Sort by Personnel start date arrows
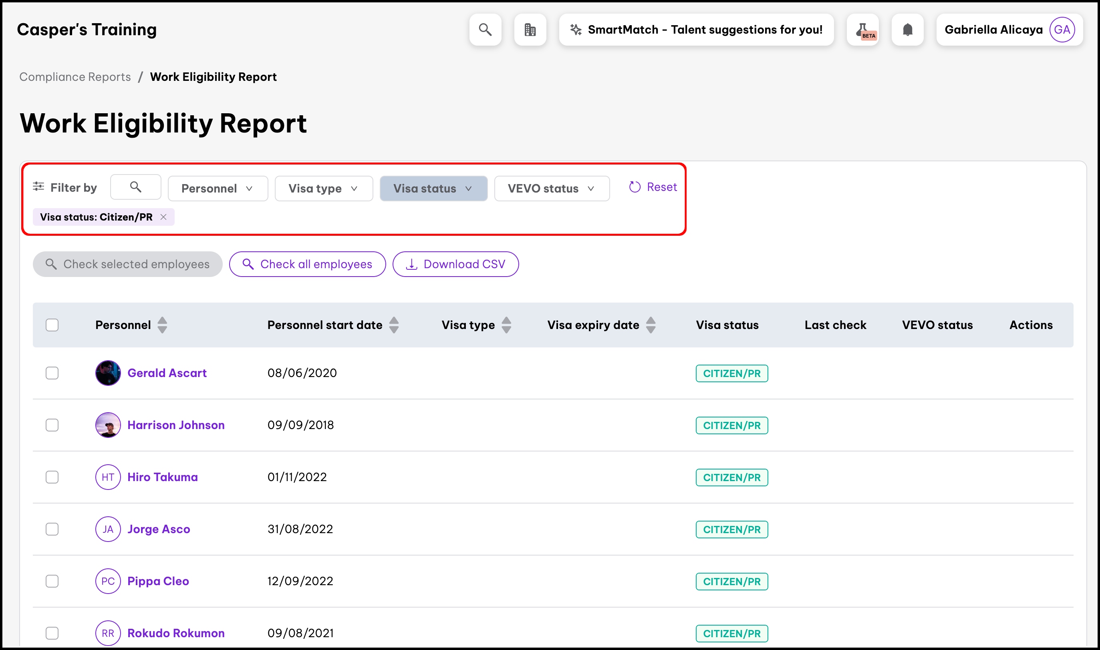This screenshot has width=1100, height=650. coord(394,325)
